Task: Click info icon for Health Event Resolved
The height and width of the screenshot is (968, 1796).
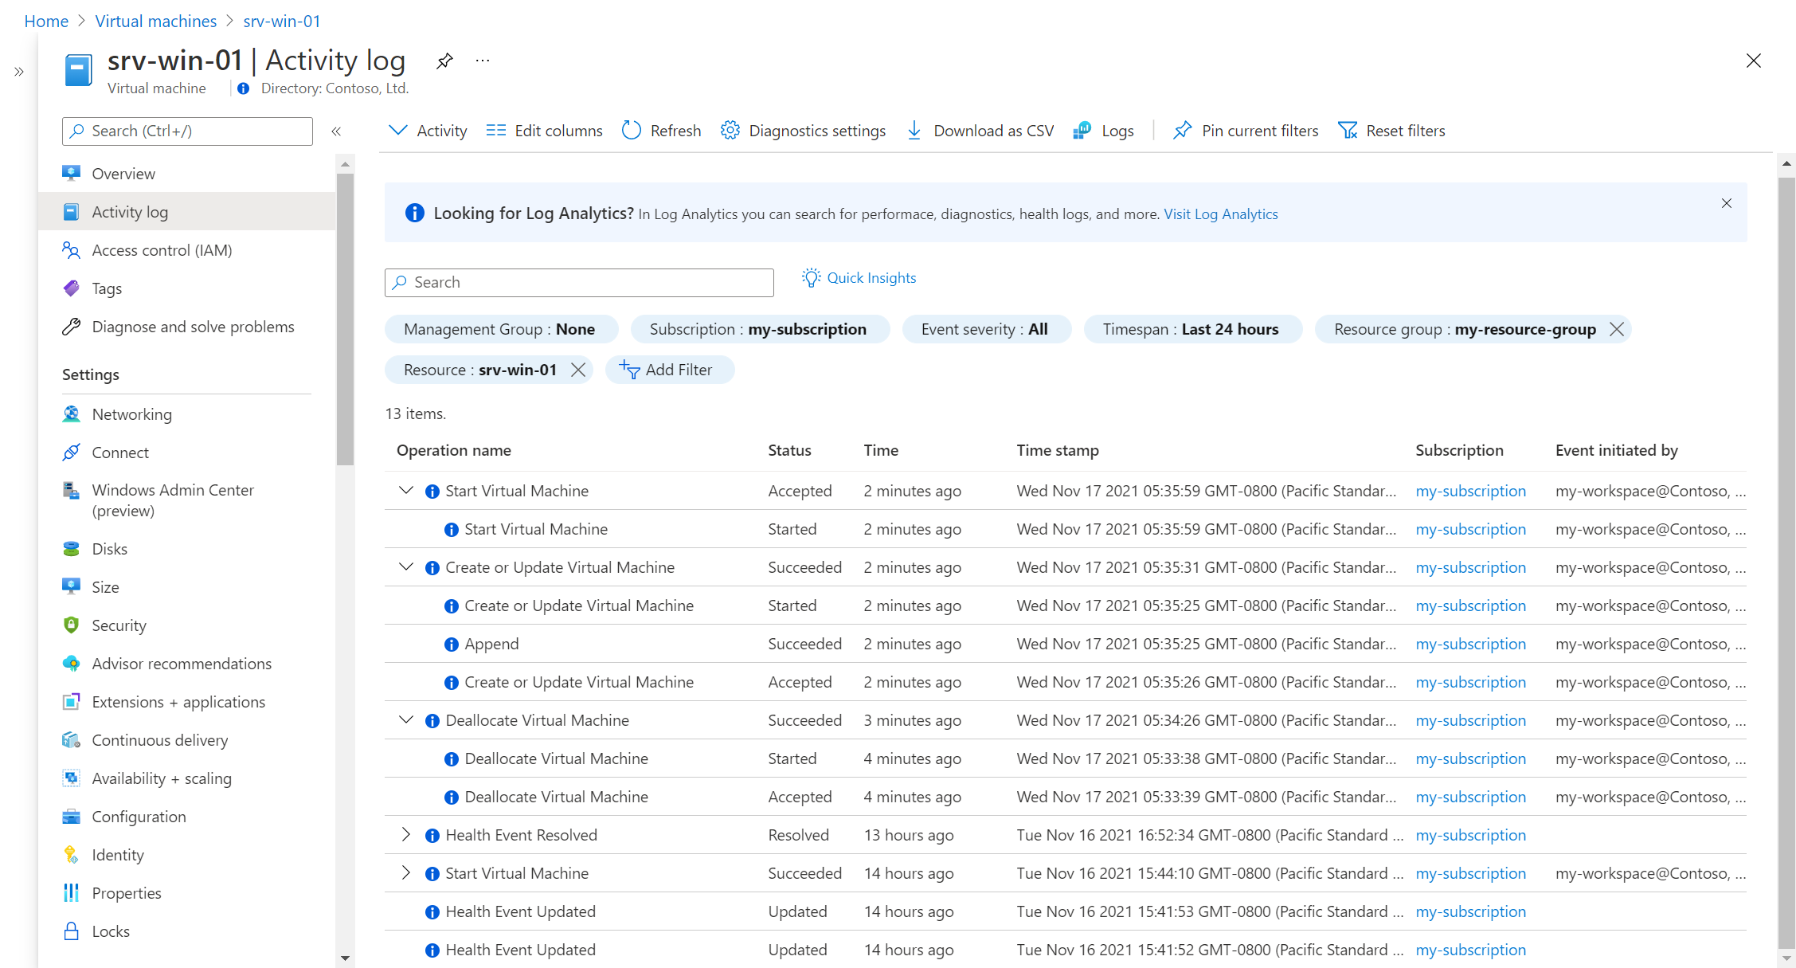Action: coord(432,836)
